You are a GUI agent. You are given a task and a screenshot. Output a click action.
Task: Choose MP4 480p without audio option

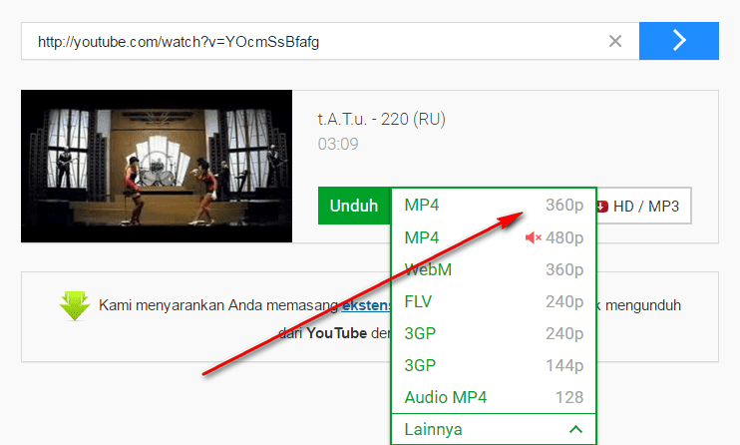[x=494, y=237]
